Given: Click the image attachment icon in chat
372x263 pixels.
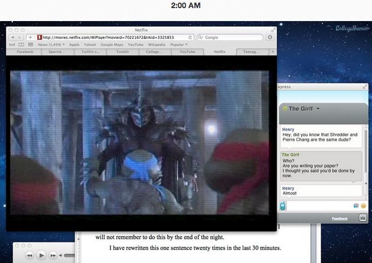Looking at the screenshot, I should pyautogui.click(x=356, y=206).
